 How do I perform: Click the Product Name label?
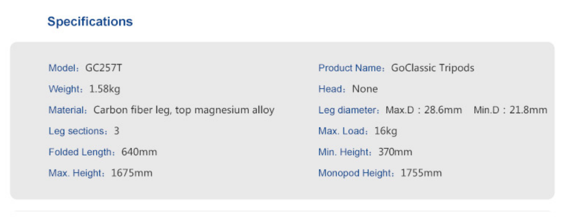coord(350,68)
